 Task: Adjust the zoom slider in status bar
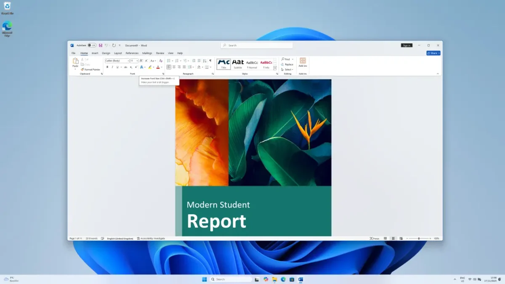[419, 239]
